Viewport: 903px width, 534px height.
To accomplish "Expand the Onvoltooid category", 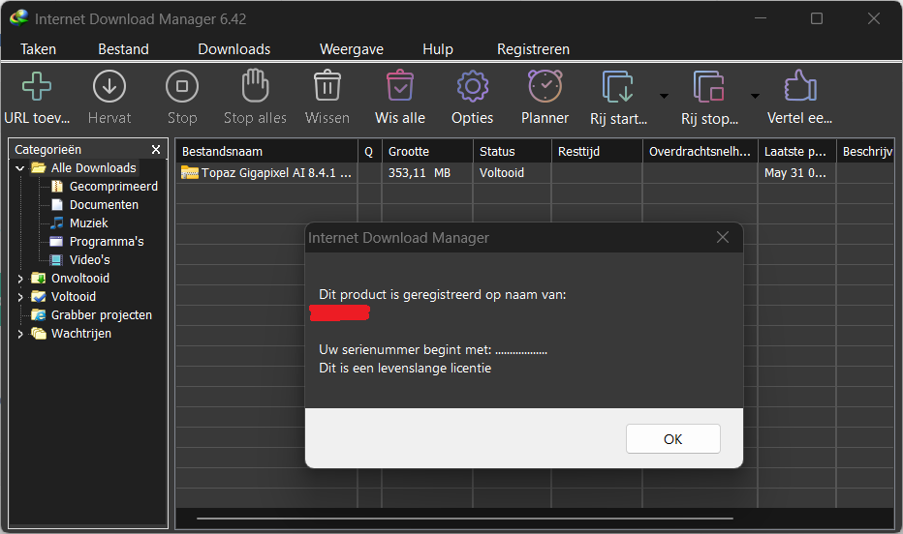I will click(x=20, y=279).
